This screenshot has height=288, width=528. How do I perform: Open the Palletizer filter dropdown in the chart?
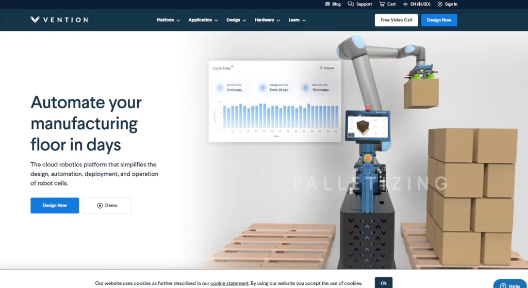(326, 68)
